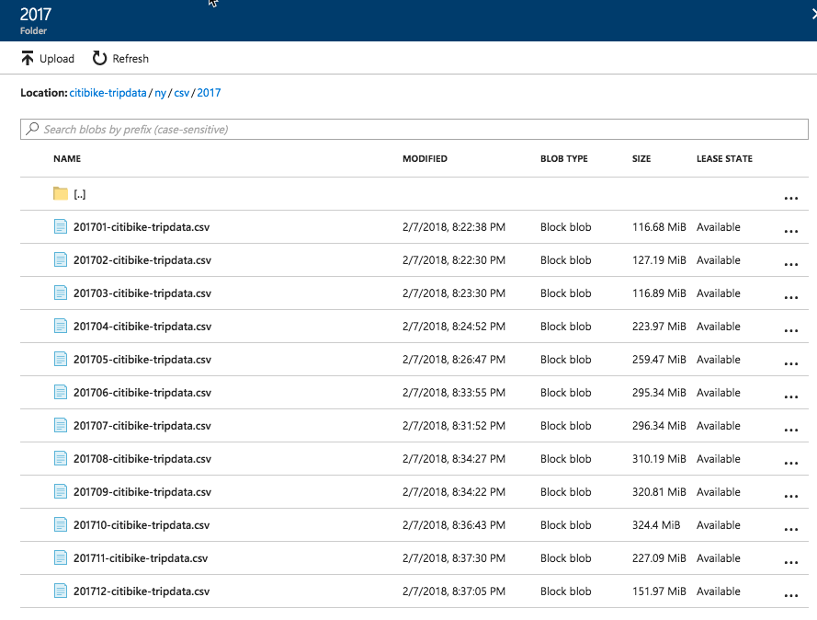Viewport: 817px width, 620px height.
Task: Click file icon for 201701-citibike-tripdata.csv
Action: (x=61, y=226)
